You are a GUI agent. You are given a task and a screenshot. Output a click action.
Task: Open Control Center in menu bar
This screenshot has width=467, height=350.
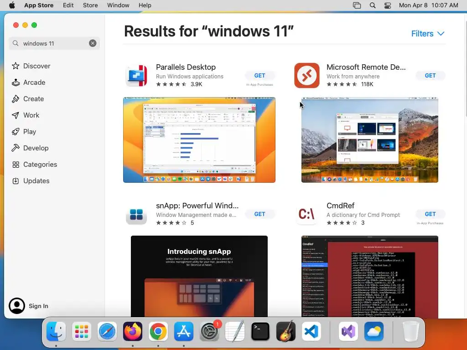pyautogui.click(x=388, y=5)
